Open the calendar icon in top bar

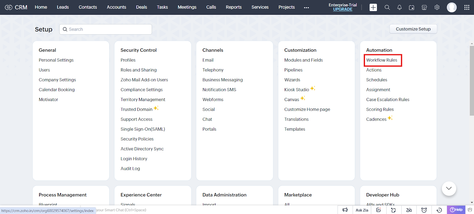pos(411,7)
